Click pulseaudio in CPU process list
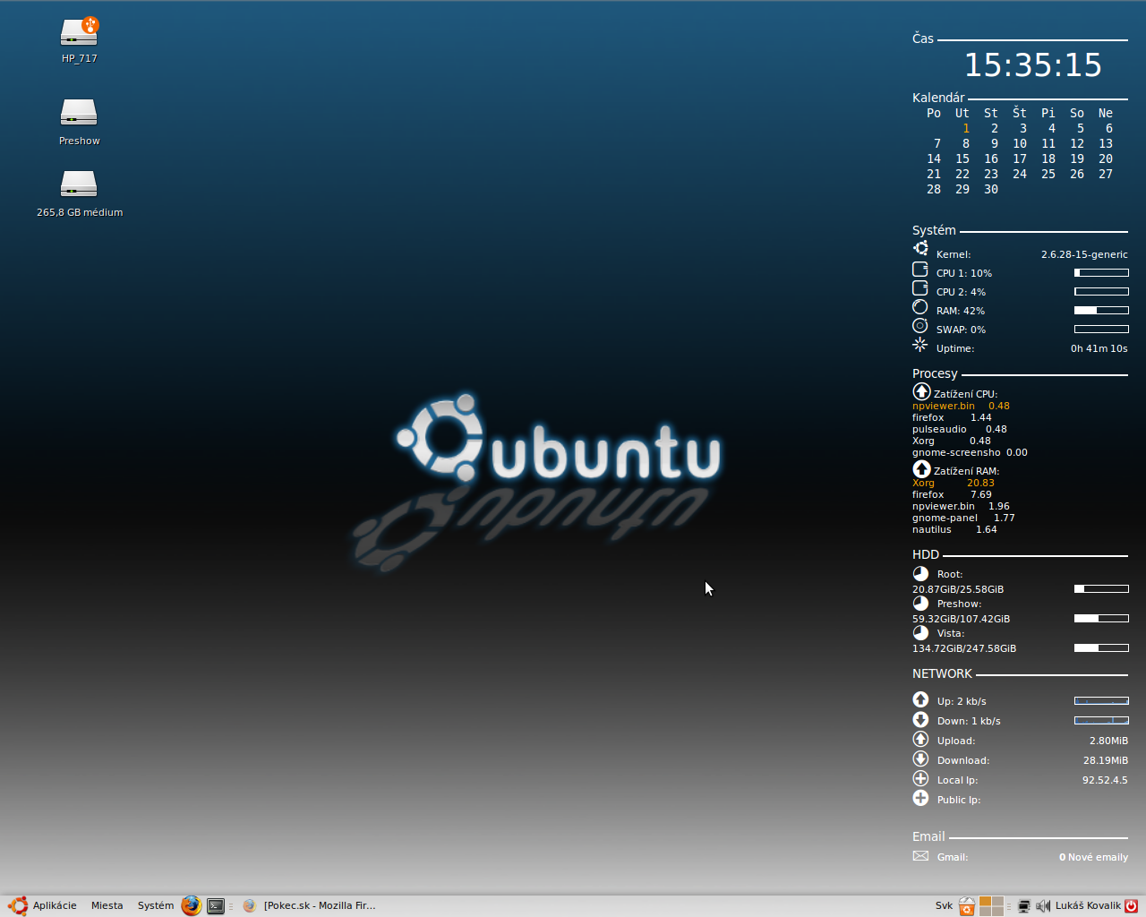Screen dimensions: 1146x917 (x=939, y=429)
